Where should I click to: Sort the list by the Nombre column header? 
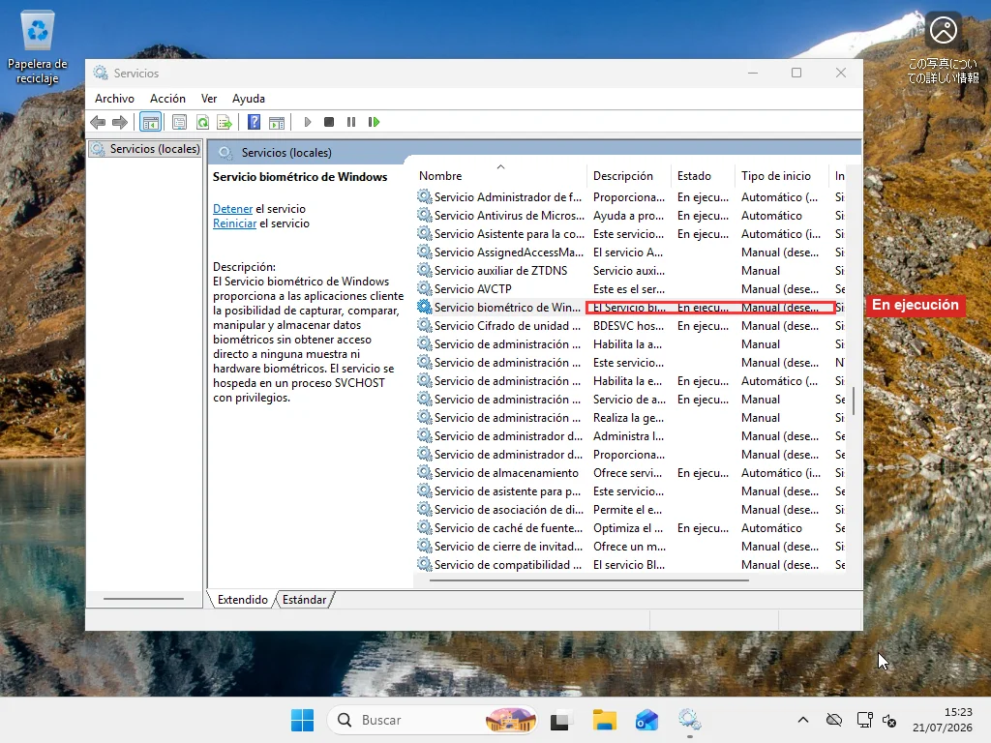pyautogui.click(x=500, y=176)
